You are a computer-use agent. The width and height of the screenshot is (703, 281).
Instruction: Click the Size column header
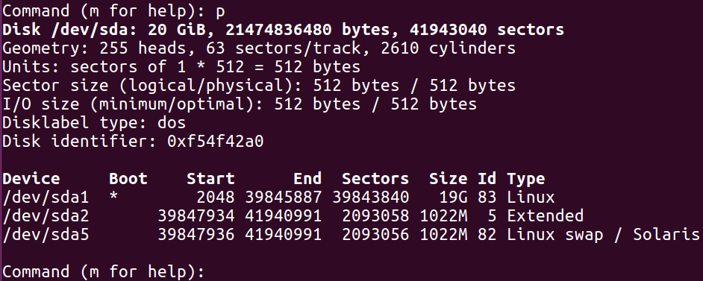coord(449,179)
